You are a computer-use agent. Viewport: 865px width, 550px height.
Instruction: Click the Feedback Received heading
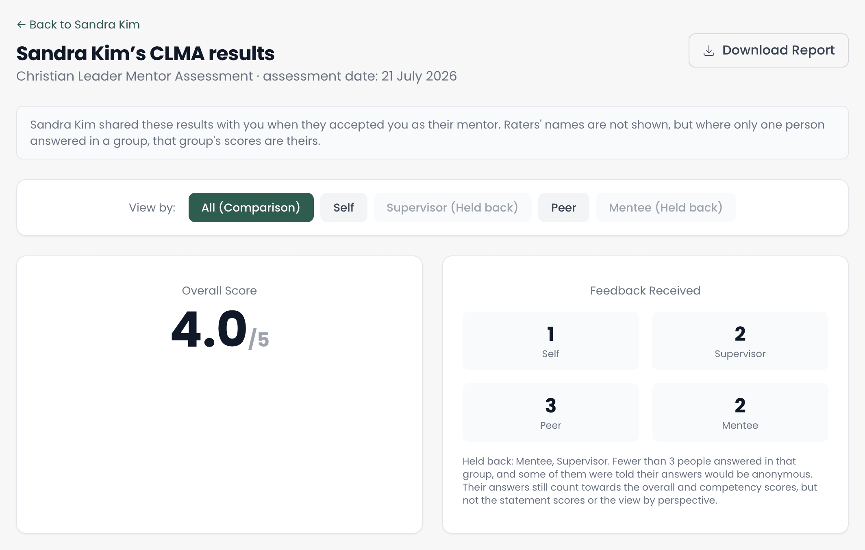point(645,290)
